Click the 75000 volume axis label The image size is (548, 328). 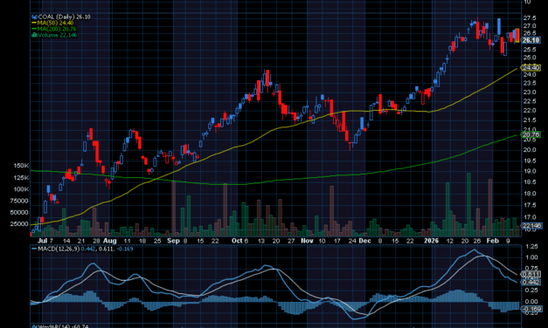pos(19,201)
